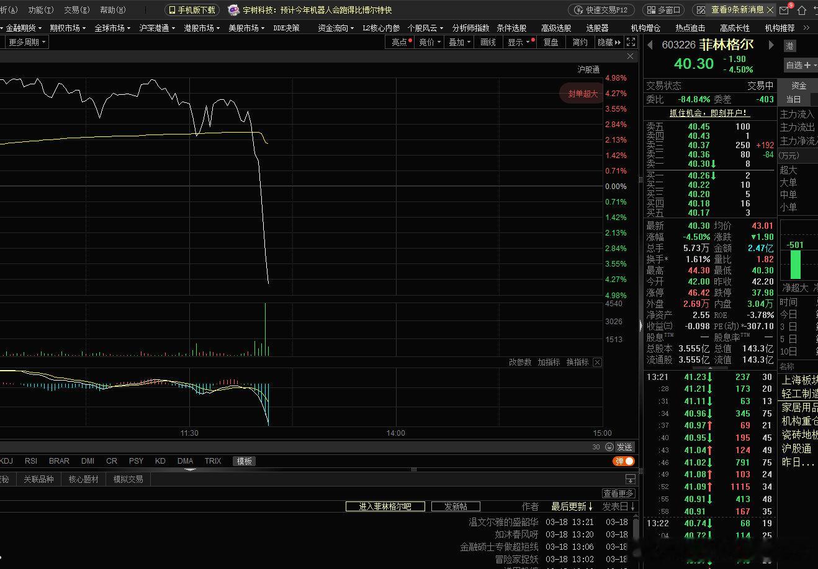The height and width of the screenshot is (569, 818).
Task: Toggle the 弹 bullet-comment switch
Action: tap(624, 461)
